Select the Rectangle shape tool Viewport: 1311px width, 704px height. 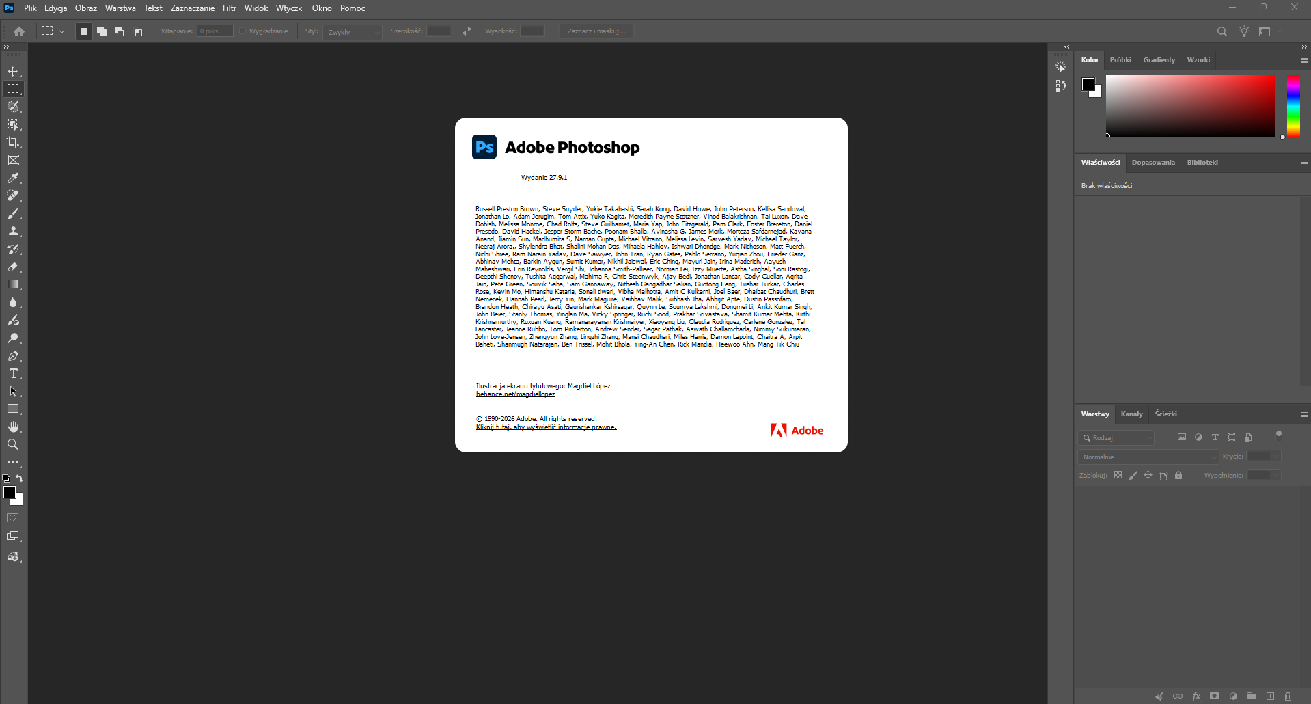click(x=13, y=409)
